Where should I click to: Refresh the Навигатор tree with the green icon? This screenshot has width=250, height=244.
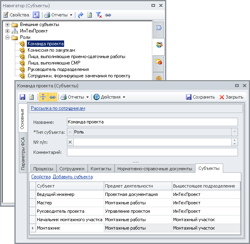click(x=89, y=15)
